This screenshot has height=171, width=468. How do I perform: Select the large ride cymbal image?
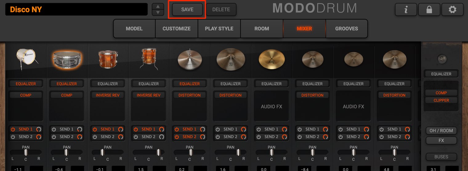(x=231, y=59)
